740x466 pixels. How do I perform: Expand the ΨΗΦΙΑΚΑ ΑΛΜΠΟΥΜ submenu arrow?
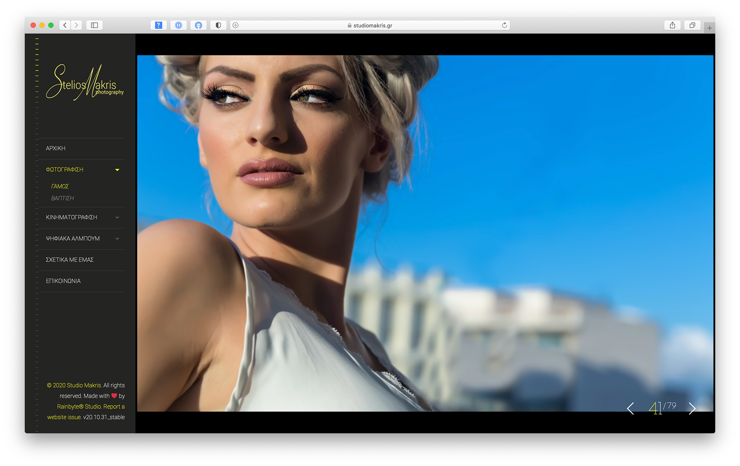[x=117, y=239]
